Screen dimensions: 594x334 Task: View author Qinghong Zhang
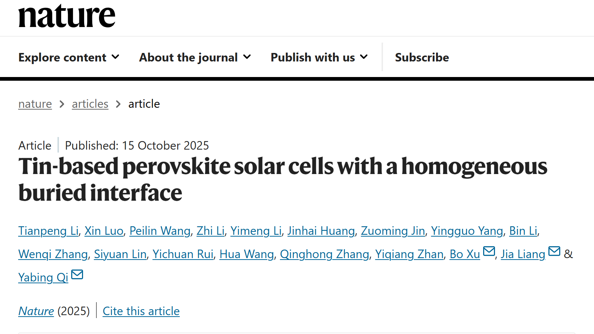[324, 254]
